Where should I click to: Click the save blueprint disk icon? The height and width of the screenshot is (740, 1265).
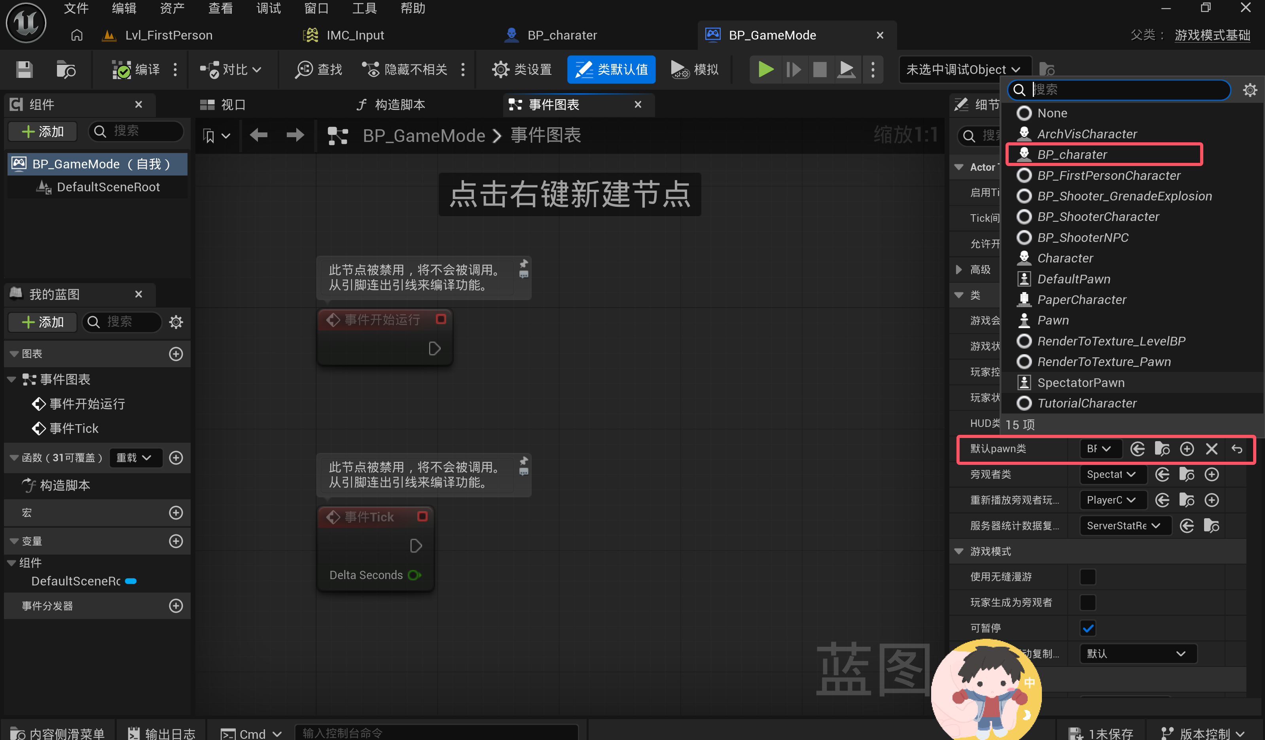point(24,69)
